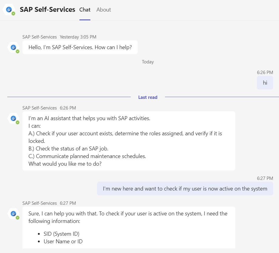279x253 pixels.
Task: Select the line 'I'm an AI assistant that helps you with SAP activities.'
Action: (89, 118)
